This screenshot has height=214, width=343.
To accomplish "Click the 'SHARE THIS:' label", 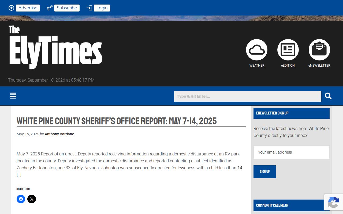I will [23, 189].
